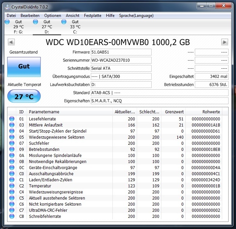Open the Festplatte menu

coord(93,16)
